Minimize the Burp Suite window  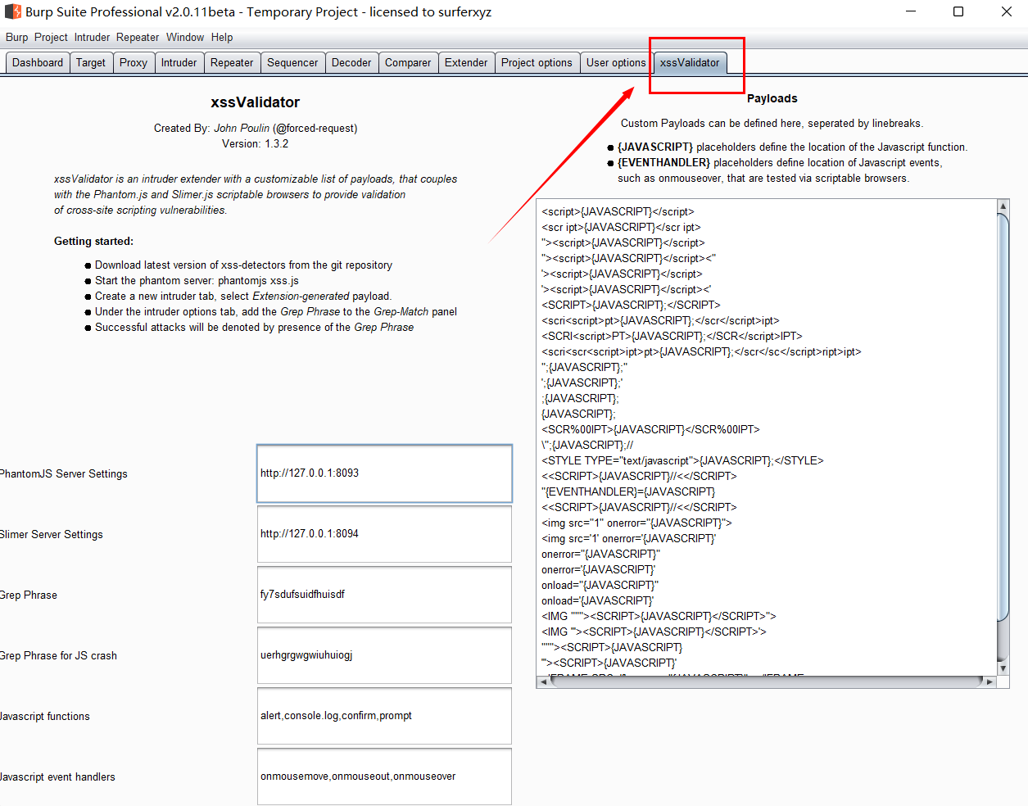click(x=912, y=11)
